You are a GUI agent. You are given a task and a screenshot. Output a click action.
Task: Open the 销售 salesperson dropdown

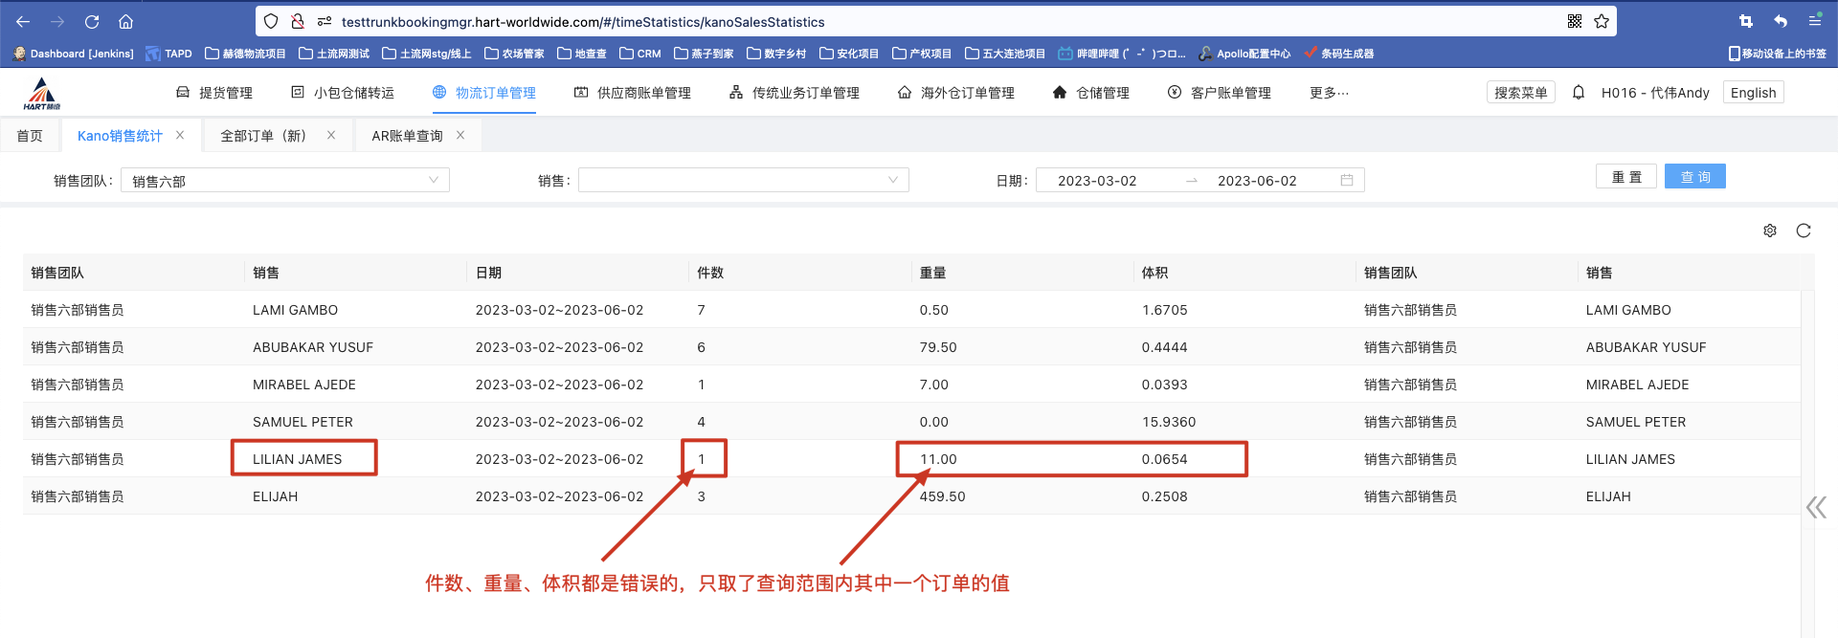pyautogui.click(x=743, y=181)
